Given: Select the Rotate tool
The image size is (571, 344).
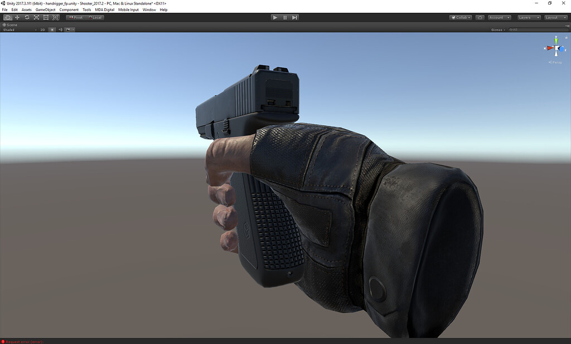Looking at the screenshot, I should click(27, 17).
